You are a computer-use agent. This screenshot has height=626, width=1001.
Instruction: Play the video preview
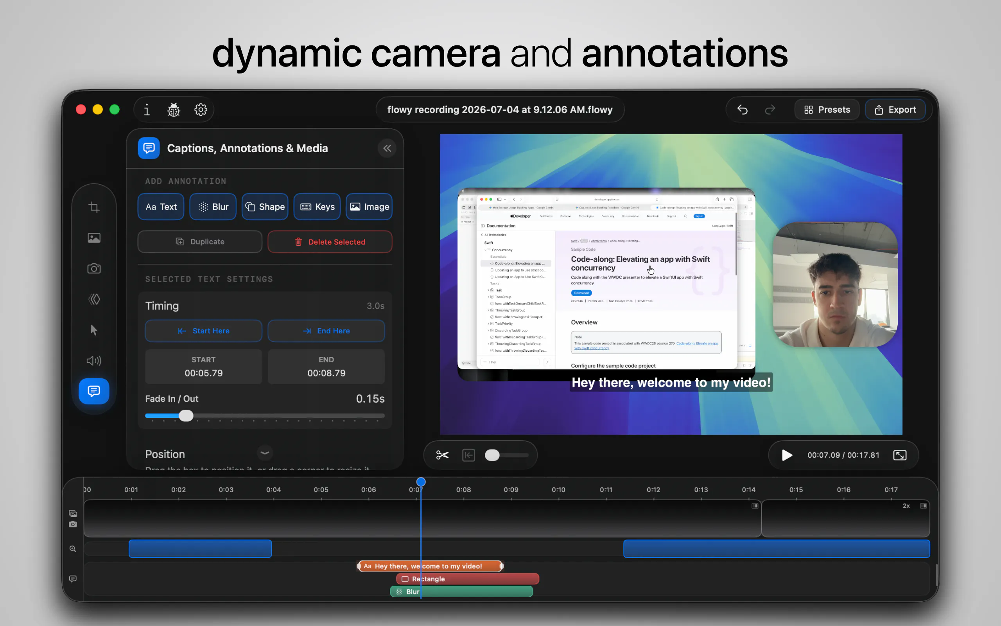[787, 455]
